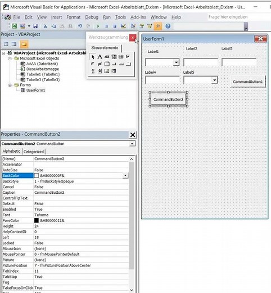Click the Break pause icon in toolbar
Image resolution: width=271 pixels, height=293 pixels.
coord(106,26)
